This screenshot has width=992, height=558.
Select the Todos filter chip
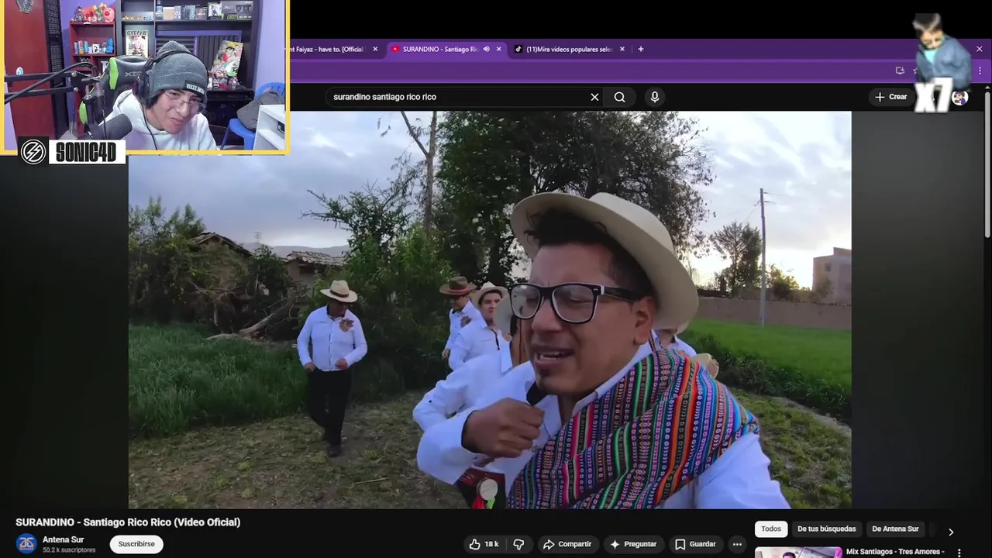771,529
